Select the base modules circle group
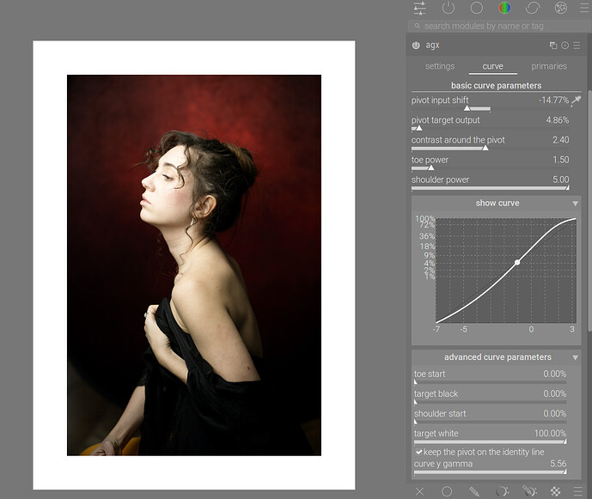This screenshot has height=499, width=592. 476,8
